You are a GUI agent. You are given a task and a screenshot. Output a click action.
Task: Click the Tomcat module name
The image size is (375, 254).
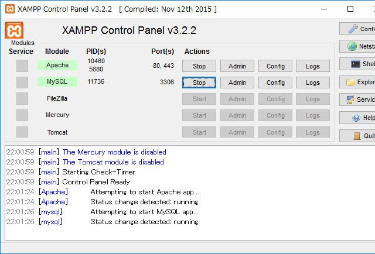(x=57, y=132)
